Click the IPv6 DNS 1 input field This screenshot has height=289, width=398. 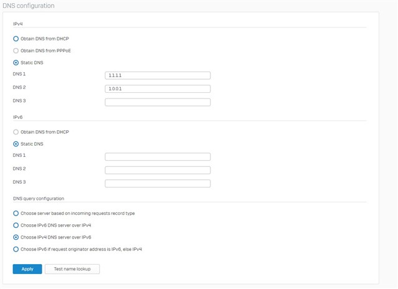(158, 156)
